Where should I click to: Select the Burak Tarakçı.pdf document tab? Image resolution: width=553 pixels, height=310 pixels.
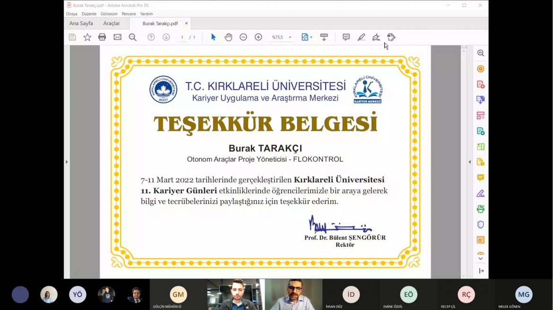pos(160,23)
